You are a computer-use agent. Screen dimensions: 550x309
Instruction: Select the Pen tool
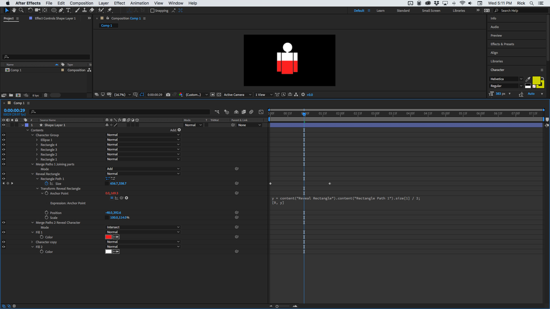(61, 10)
